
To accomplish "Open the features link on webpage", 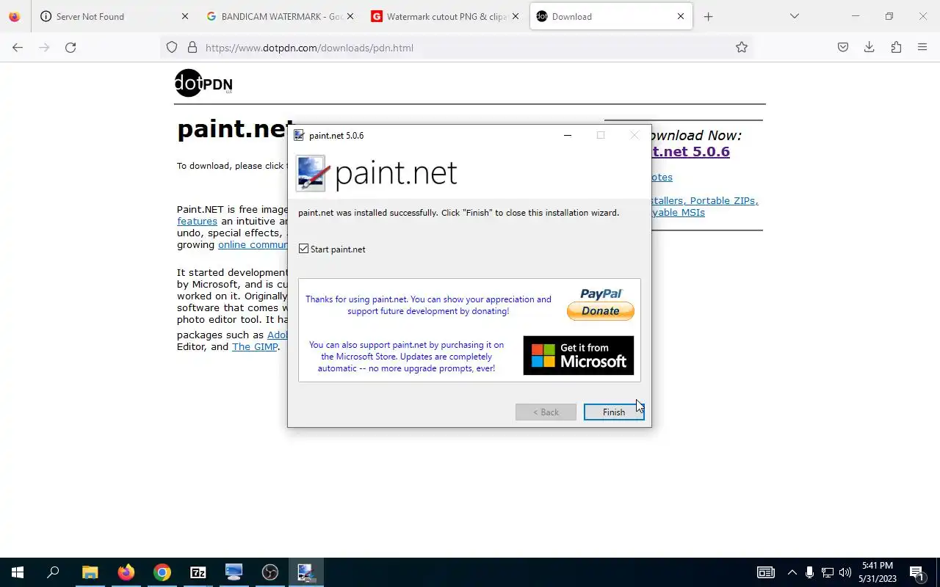I will point(197,221).
